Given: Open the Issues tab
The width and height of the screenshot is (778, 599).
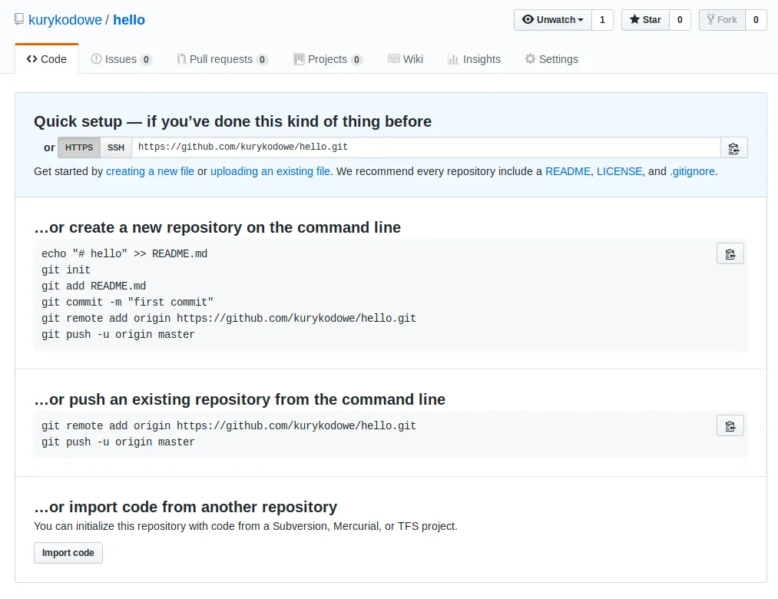Looking at the screenshot, I should coord(121,59).
